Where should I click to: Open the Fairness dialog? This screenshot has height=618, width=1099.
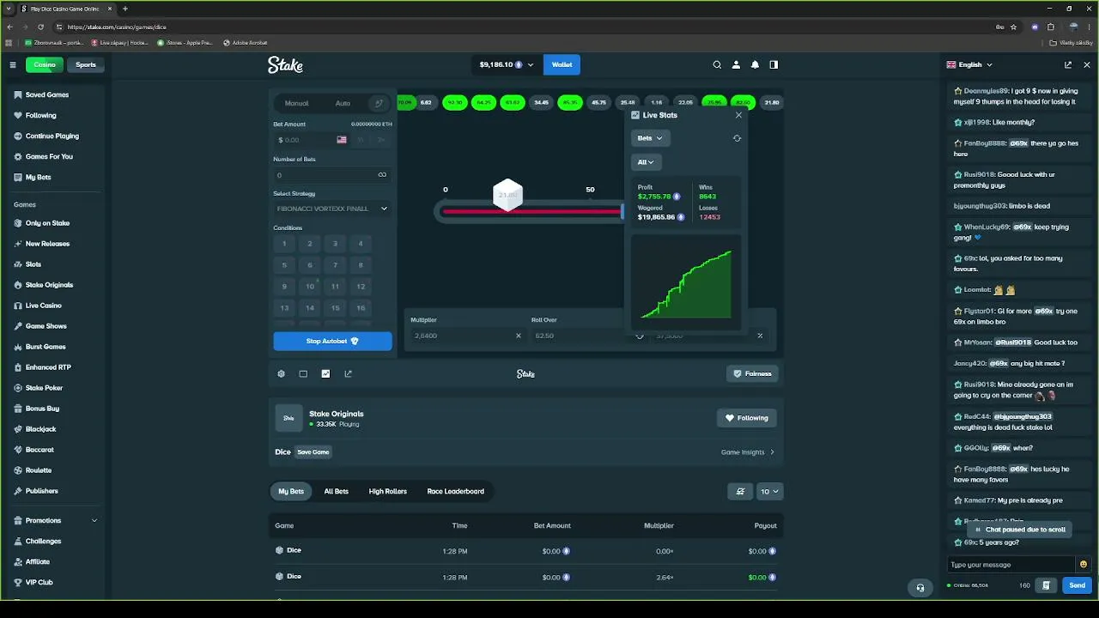coord(752,373)
